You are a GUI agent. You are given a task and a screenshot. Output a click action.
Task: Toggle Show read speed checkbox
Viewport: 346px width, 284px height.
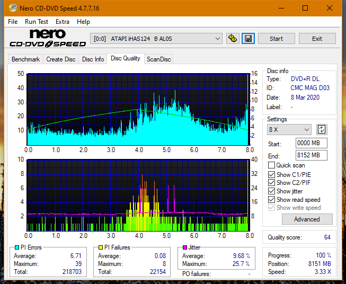click(x=271, y=199)
